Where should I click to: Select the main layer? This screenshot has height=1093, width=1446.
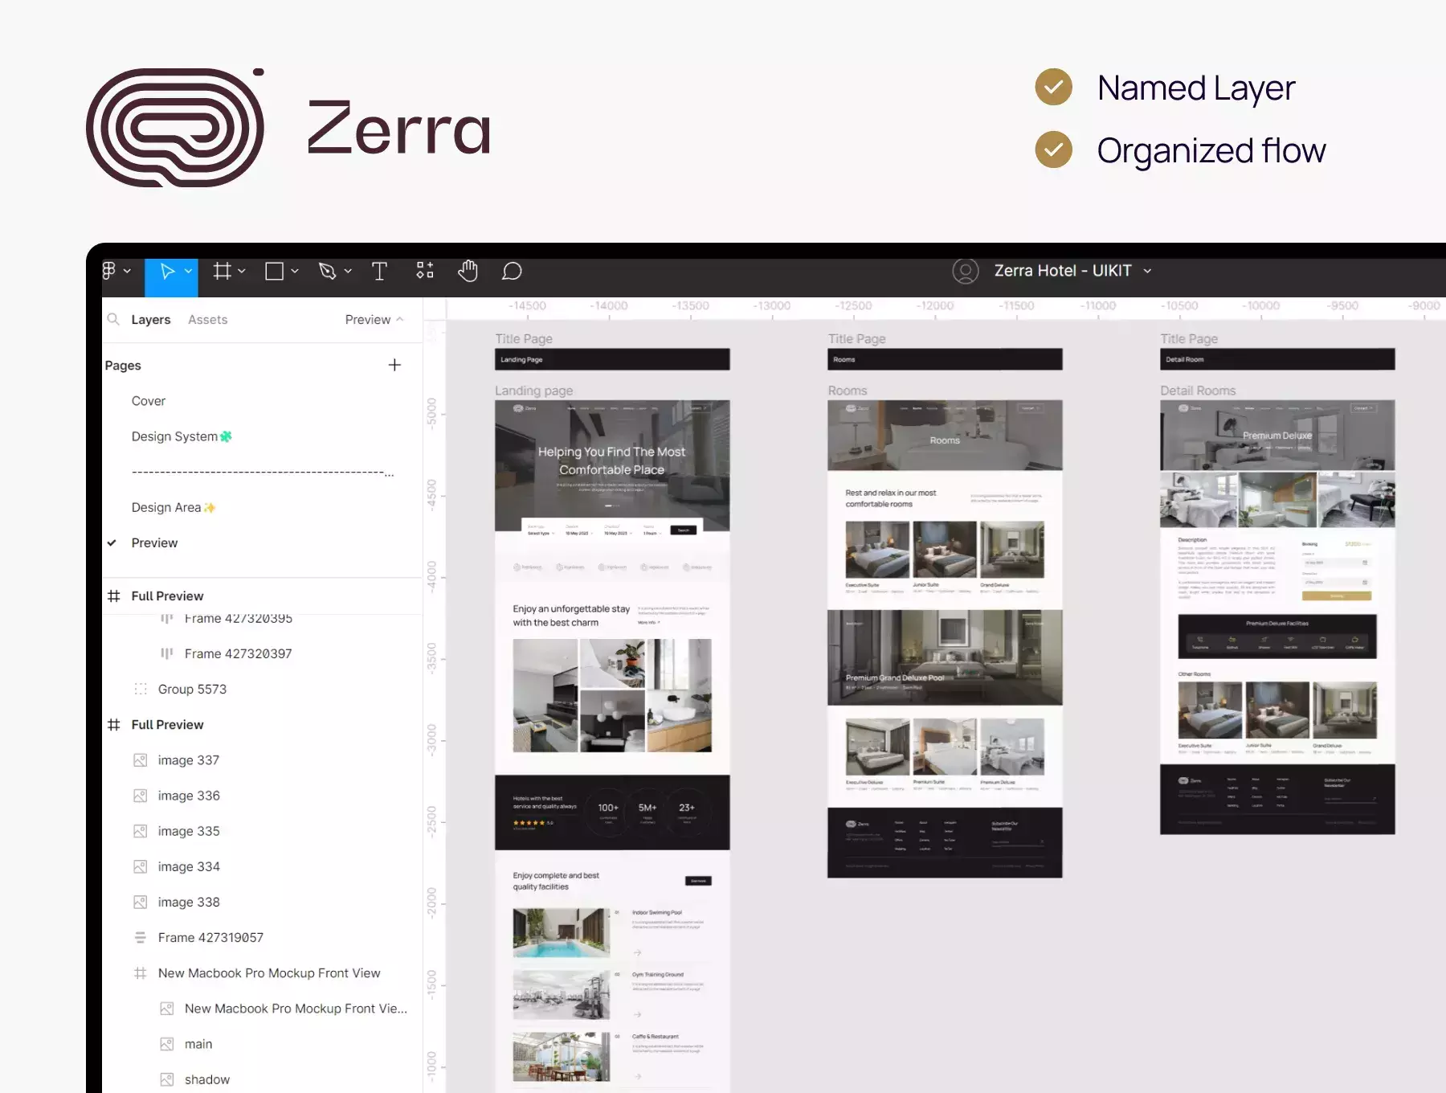pyautogui.click(x=198, y=1044)
